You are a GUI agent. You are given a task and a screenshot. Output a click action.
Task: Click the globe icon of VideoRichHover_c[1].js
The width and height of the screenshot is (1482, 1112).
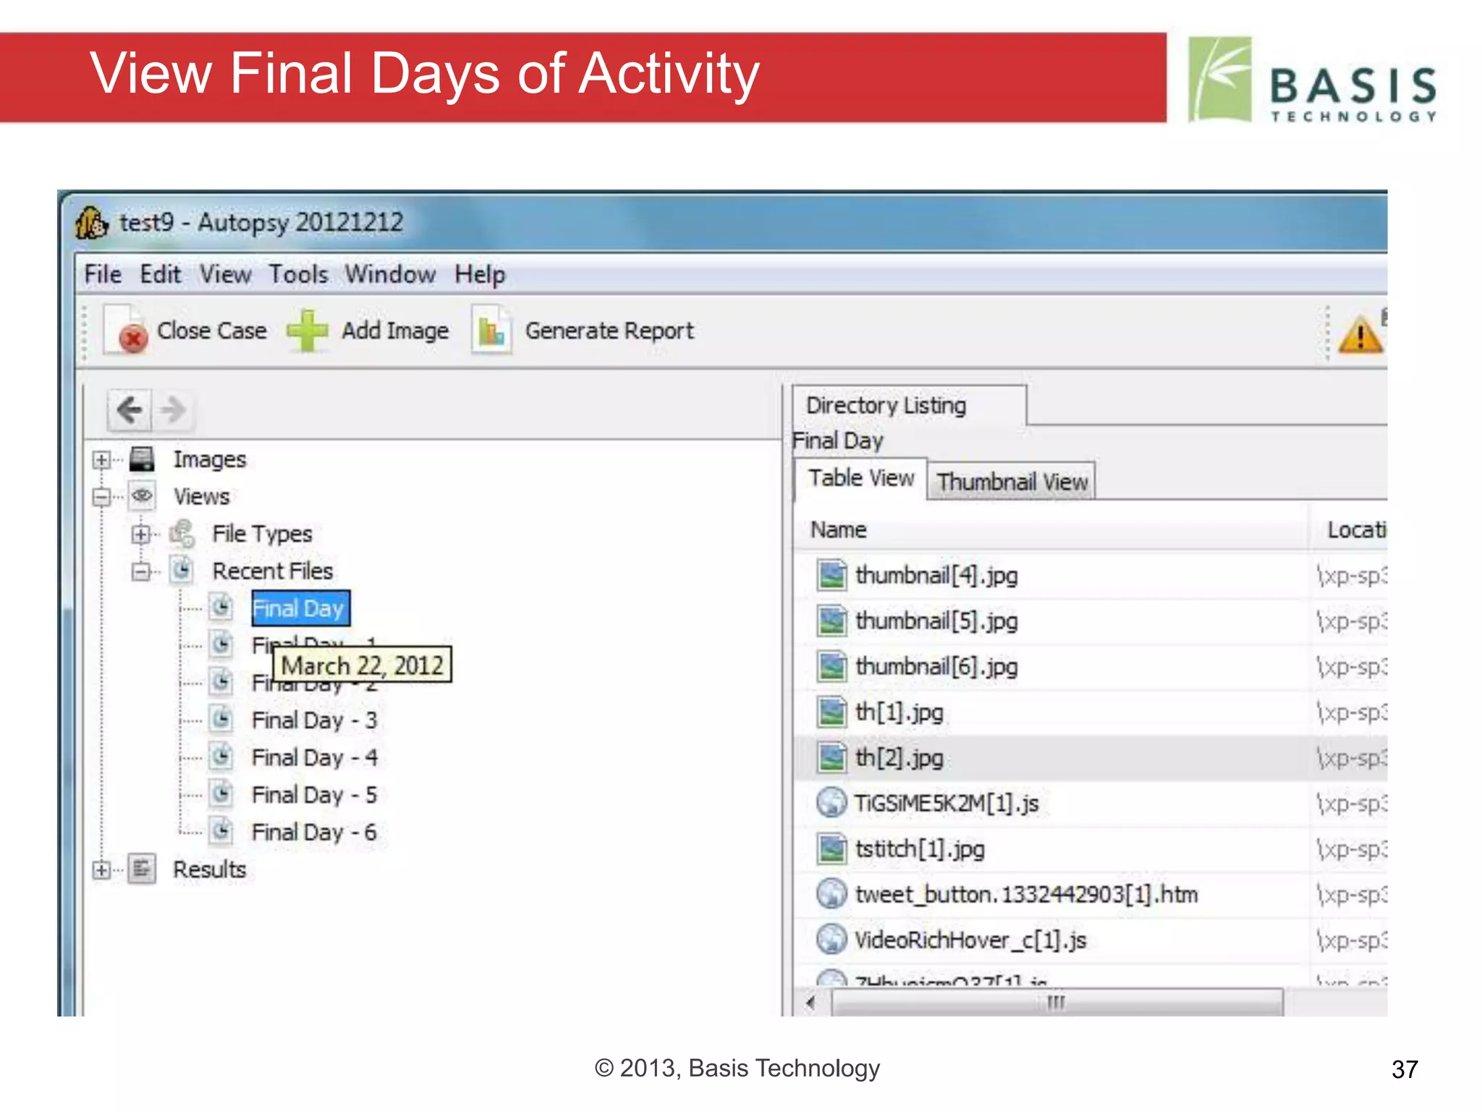point(831,940)
